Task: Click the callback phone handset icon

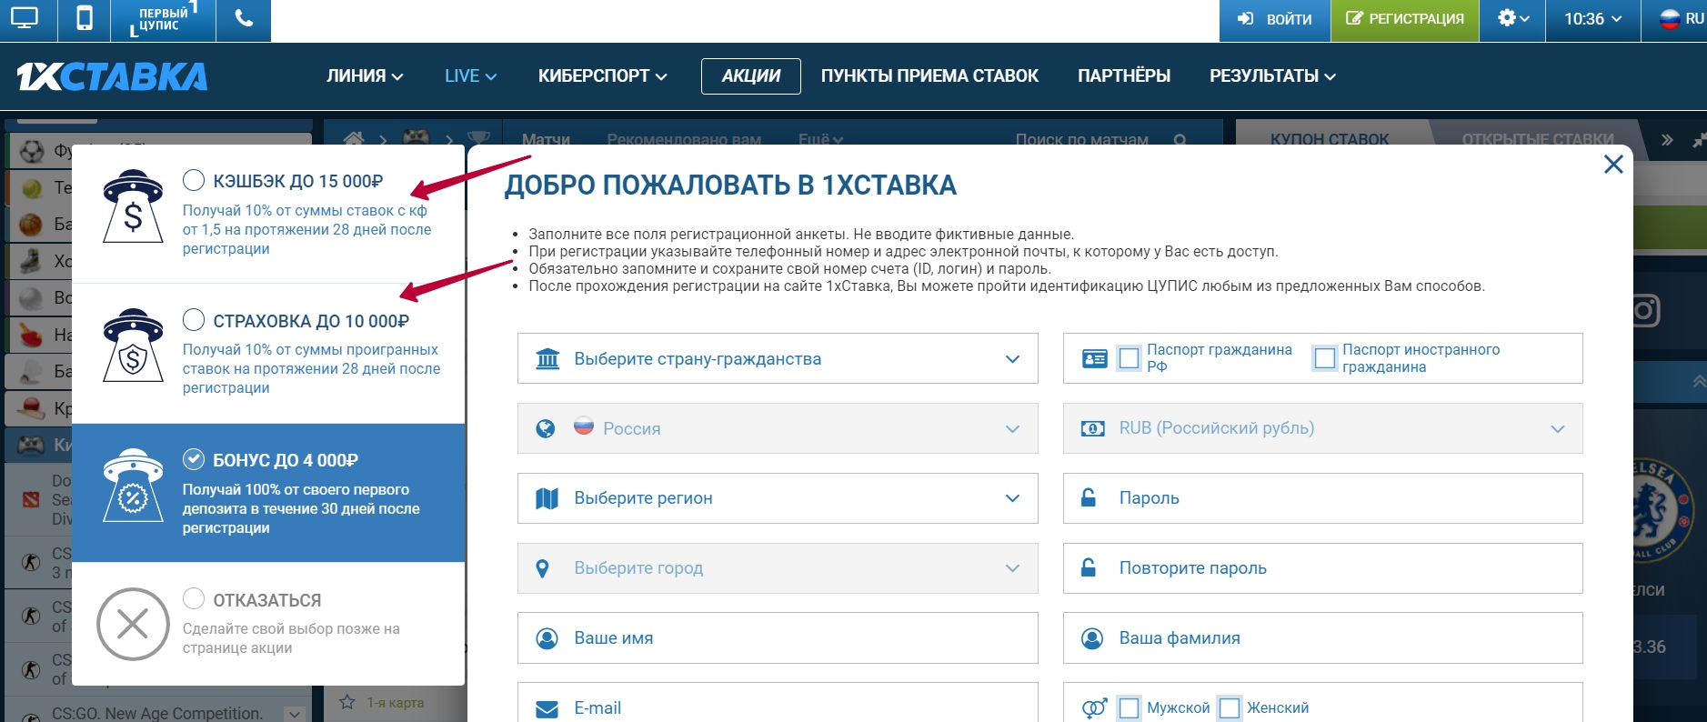Action: 244,19
